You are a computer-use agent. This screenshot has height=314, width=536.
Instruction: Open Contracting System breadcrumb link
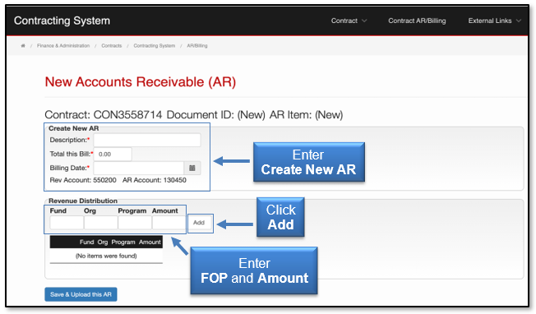pos(155,46)
